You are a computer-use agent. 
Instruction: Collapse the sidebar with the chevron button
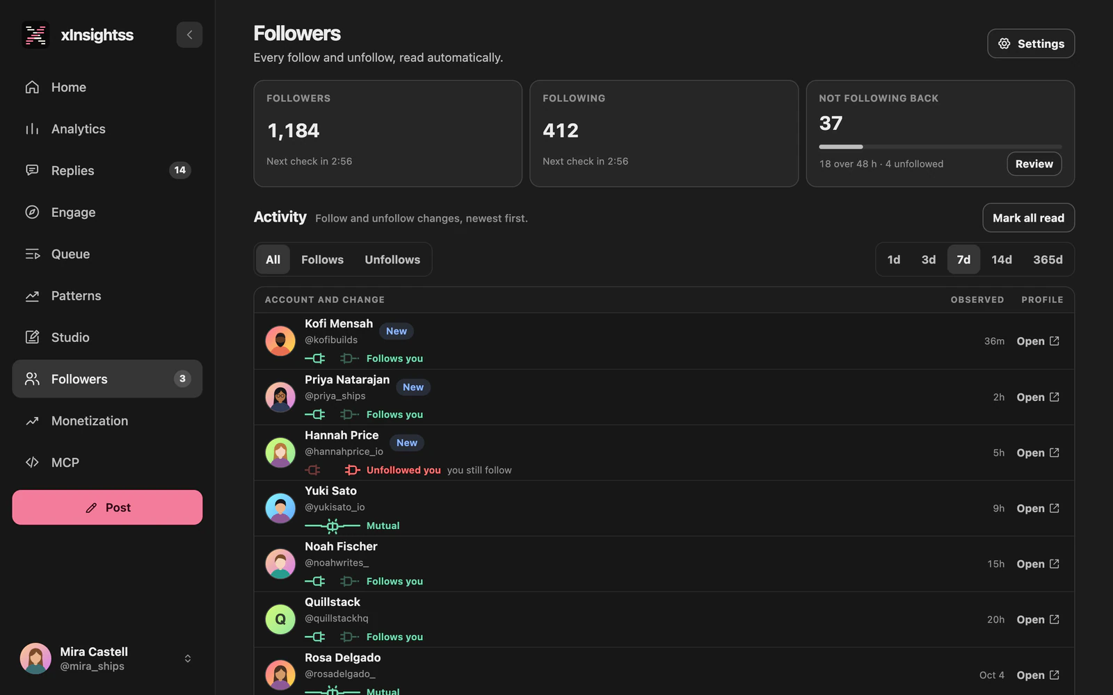[189, 35]
